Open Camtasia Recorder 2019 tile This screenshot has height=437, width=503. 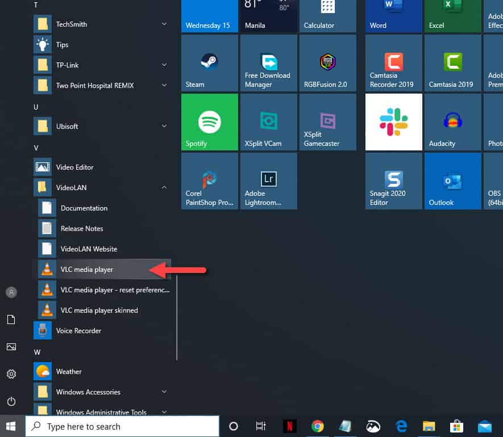click(x=394, y=63)
